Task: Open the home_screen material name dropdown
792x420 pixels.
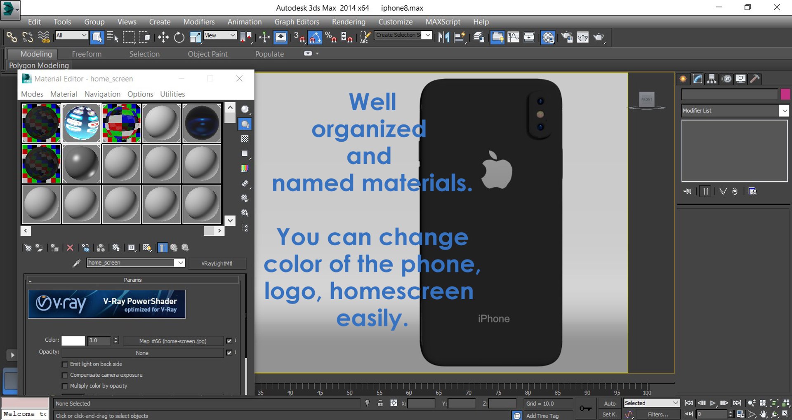Action: coord(180,263)
